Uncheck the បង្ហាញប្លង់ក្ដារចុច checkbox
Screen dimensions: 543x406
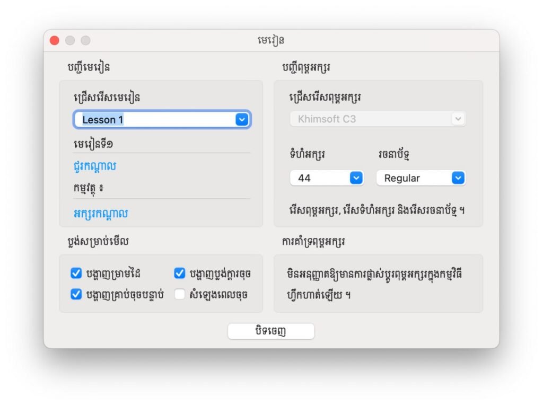click(180, 273)
